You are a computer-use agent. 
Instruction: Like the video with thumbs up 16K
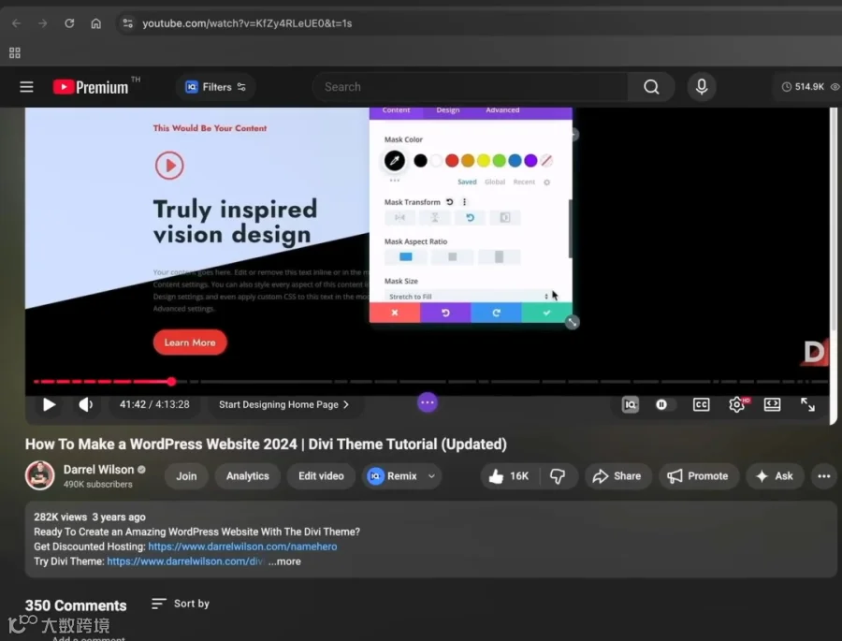coord(509,476)
